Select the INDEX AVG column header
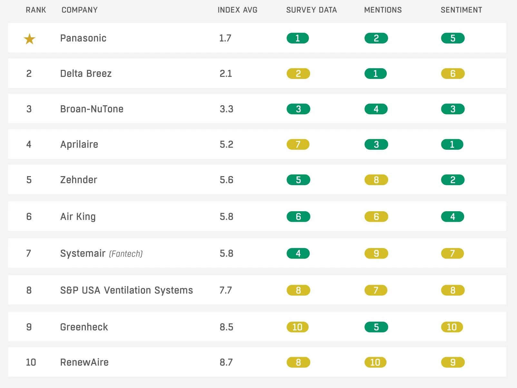 pyautogui.click(x=238, y=10)
